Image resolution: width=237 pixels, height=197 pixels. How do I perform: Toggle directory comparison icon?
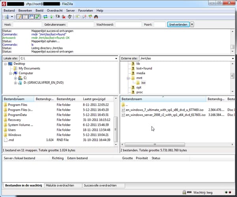tap(84, 17)
